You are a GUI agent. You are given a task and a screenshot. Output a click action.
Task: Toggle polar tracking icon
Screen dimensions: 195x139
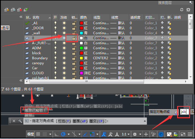63,134
